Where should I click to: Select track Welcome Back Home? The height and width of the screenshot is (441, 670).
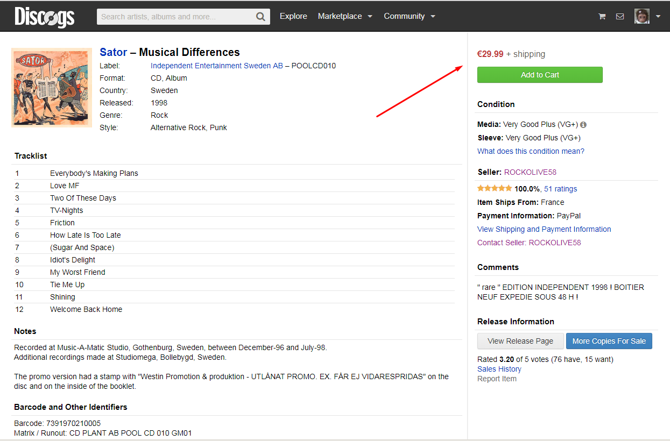click(x=86, y=309)
